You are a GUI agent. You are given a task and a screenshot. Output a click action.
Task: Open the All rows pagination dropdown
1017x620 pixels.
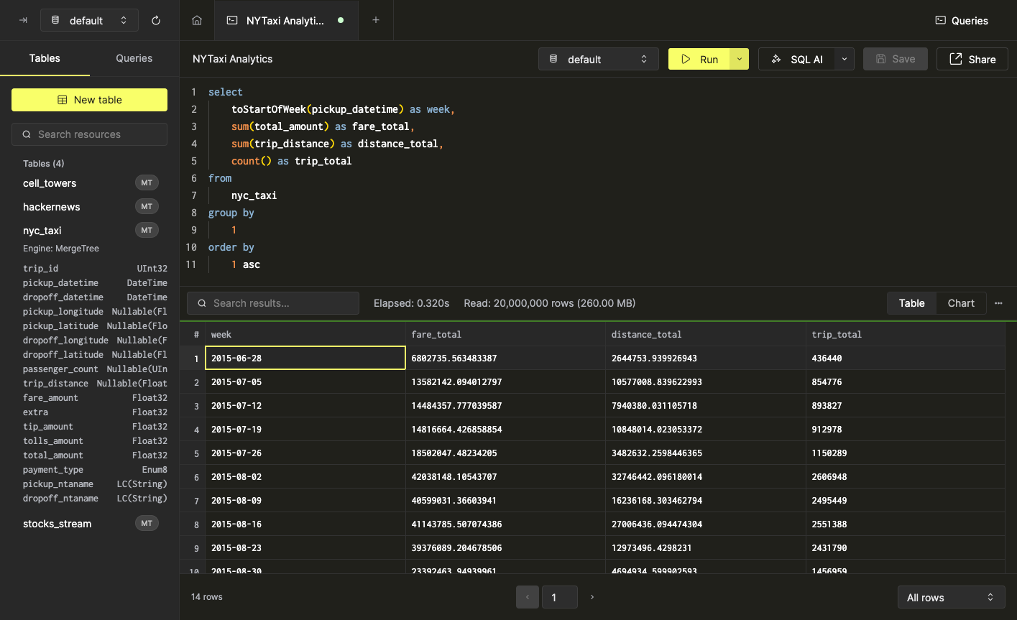pos(951,596)
